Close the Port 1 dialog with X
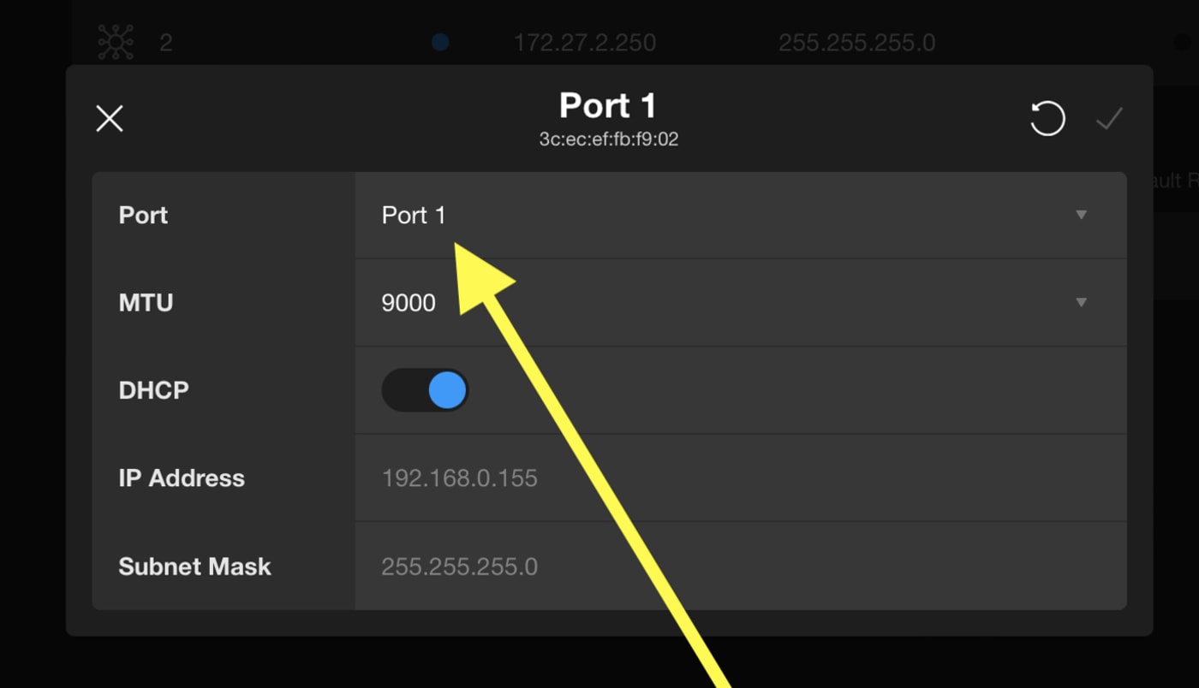The height and width of the screenshot is (688, 1199). click(110, 119)
